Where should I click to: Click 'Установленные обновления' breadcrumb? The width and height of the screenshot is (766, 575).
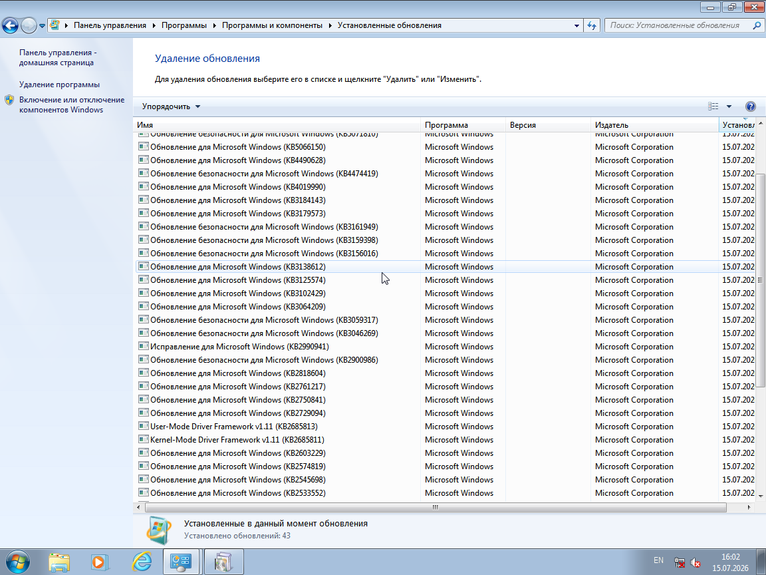[x=390, y=25]
